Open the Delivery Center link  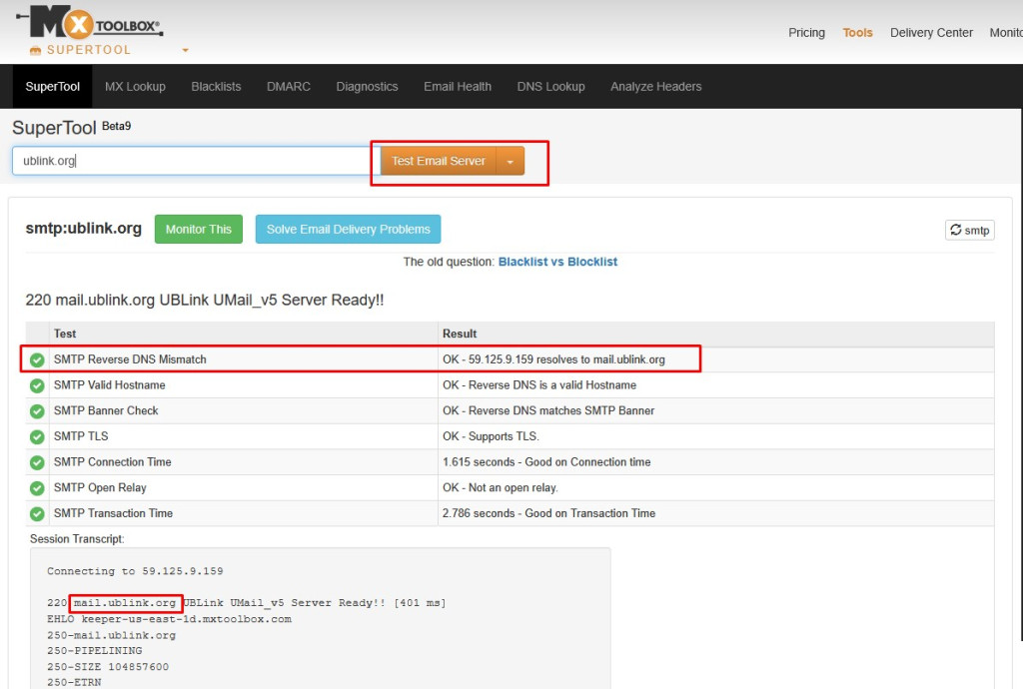point(931,33)
